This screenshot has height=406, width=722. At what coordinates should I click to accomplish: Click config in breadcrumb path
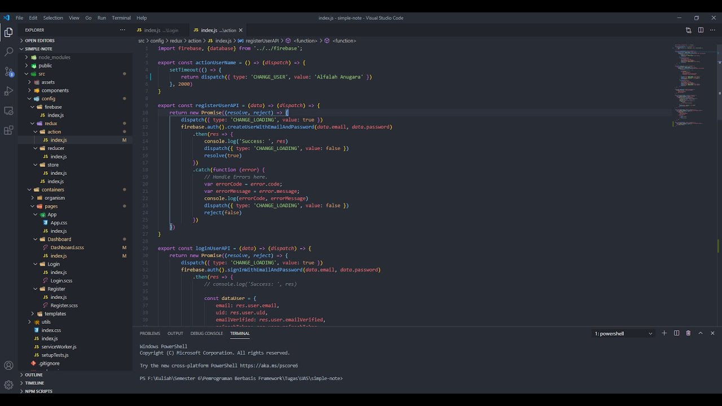click(157, 41)
